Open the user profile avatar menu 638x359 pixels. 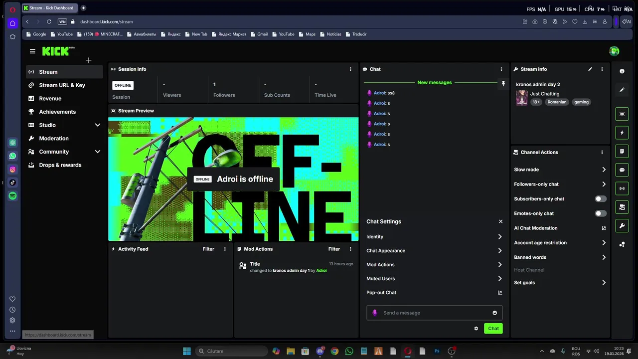click(x=614, y=51)
